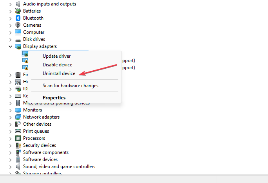Click the Software components icon
This screenshot has height=183, width=268.
click(x=18, y=152)
